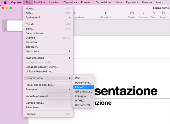The height and width of the screenshot is (124, 170).
Task: Click the Senza nome document title
Action: point(161,8)
